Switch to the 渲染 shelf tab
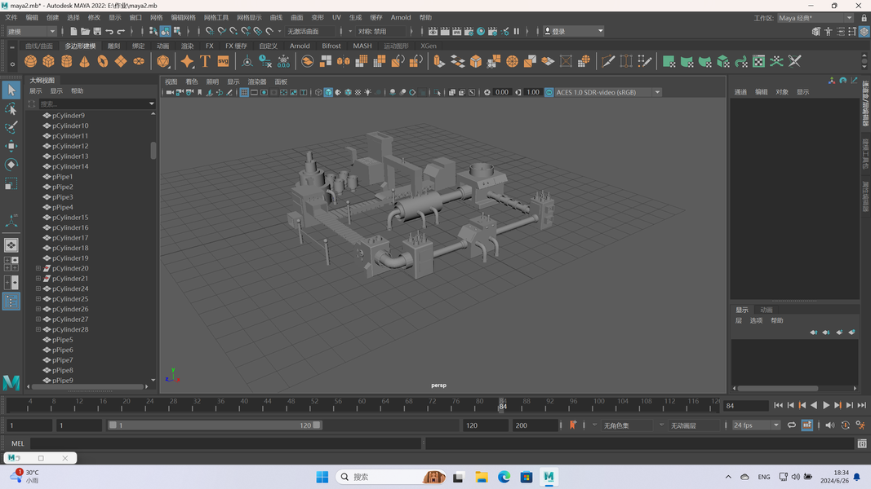This screenshot has width=871, height=489. click(x=187, y=46)
